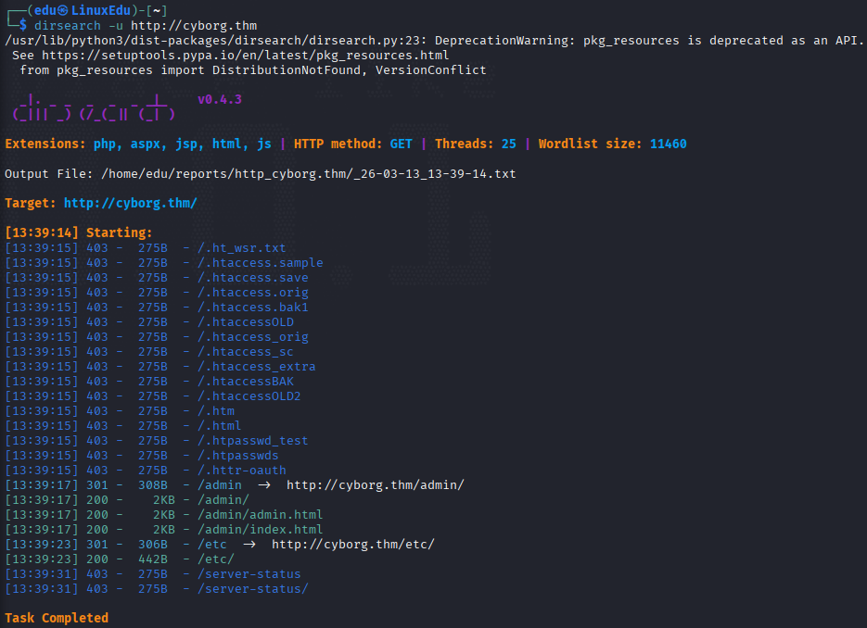Click the "/.htaccessBAK" result path
Viewport: 867px width, 628px height.
click(x=246, y=382)
